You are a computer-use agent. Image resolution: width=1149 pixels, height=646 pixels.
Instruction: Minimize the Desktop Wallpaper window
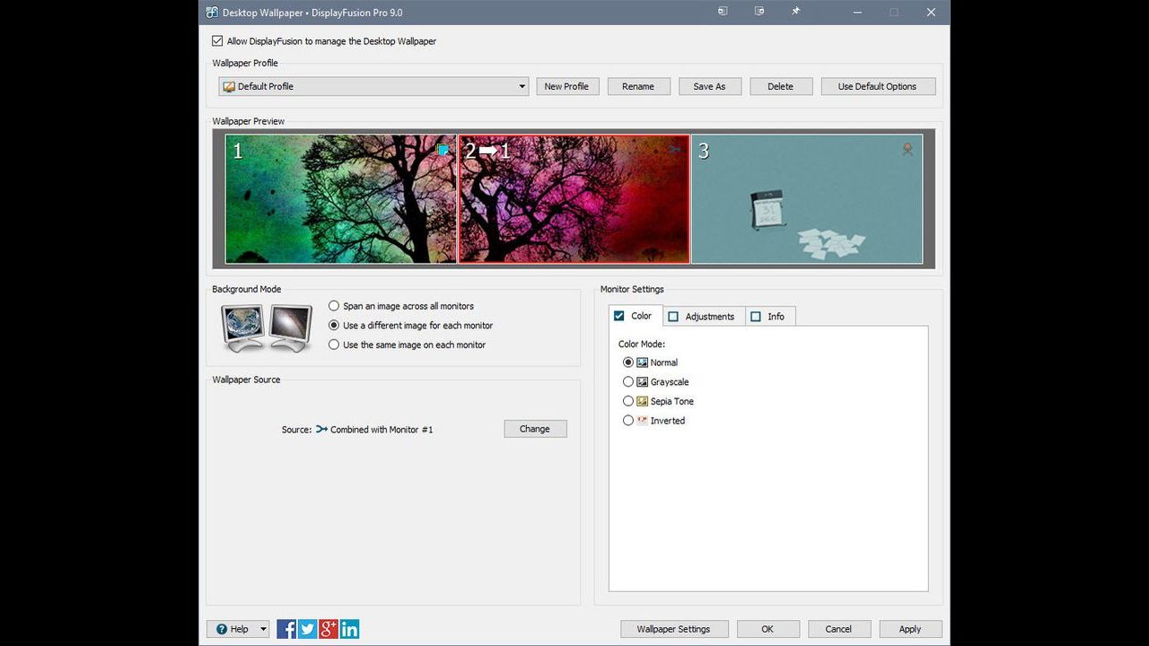click(x=856, y=13)
